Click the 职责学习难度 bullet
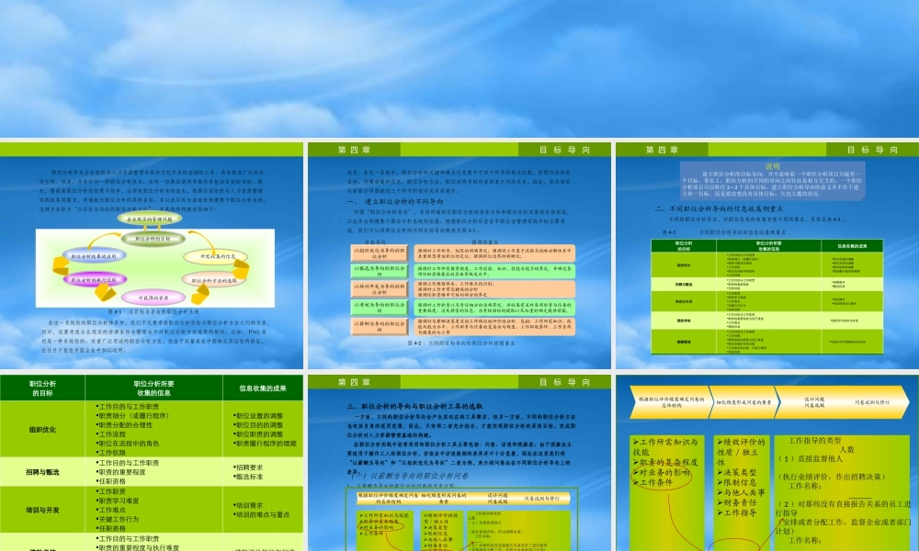919x551 pixels. [x=118, y=500]
